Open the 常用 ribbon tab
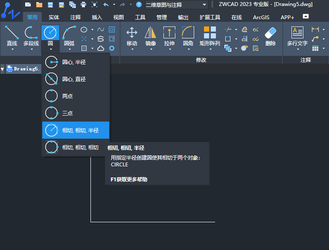This screenshot has width=329, height=250. (x=32, y=17)
